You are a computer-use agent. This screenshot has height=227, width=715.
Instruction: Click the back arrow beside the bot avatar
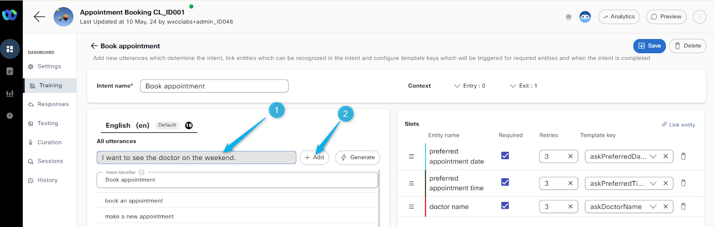click(x=39, y=17)
